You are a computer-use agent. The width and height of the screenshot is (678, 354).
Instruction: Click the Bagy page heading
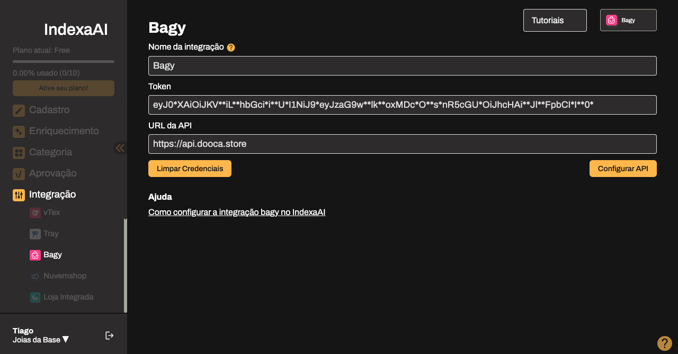[x=167, y=27]
